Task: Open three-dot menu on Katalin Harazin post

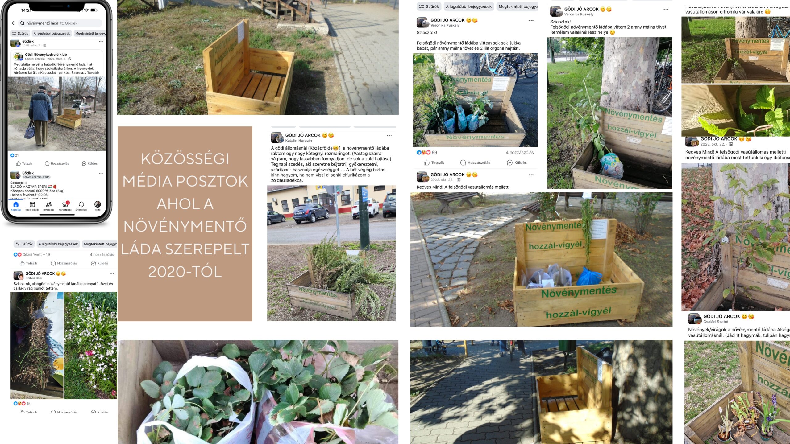Action: [x=389, y=136]
